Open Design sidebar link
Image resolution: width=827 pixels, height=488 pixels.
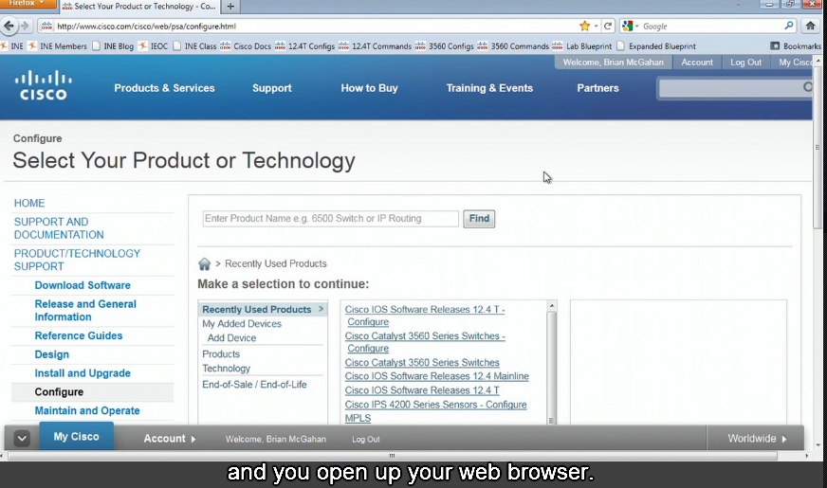click(51, 354)
